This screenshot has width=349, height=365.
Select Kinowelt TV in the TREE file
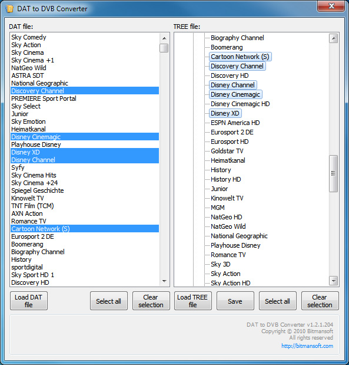point(227,198)
